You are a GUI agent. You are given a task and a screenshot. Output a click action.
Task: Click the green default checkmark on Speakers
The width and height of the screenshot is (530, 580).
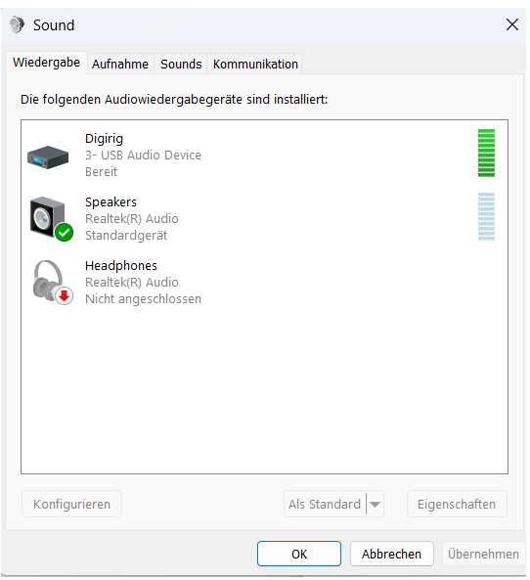65,233
